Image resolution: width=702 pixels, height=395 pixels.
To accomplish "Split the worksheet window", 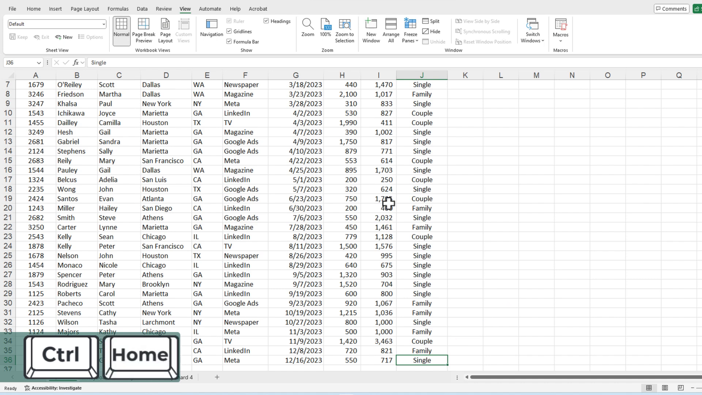I will point(431,21).
